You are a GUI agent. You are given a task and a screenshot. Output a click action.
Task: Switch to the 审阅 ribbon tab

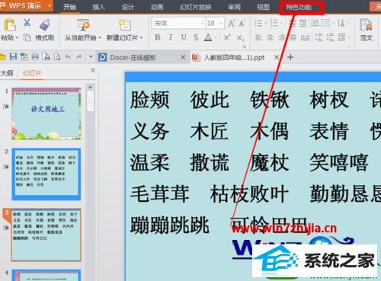coord(234,7)
